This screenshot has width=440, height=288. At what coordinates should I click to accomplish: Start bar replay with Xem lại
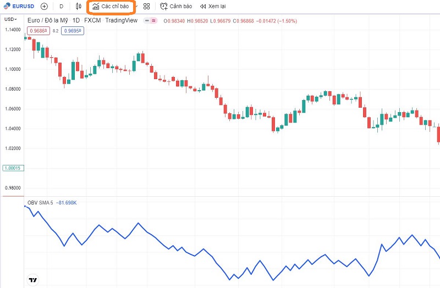coord(213,6)
